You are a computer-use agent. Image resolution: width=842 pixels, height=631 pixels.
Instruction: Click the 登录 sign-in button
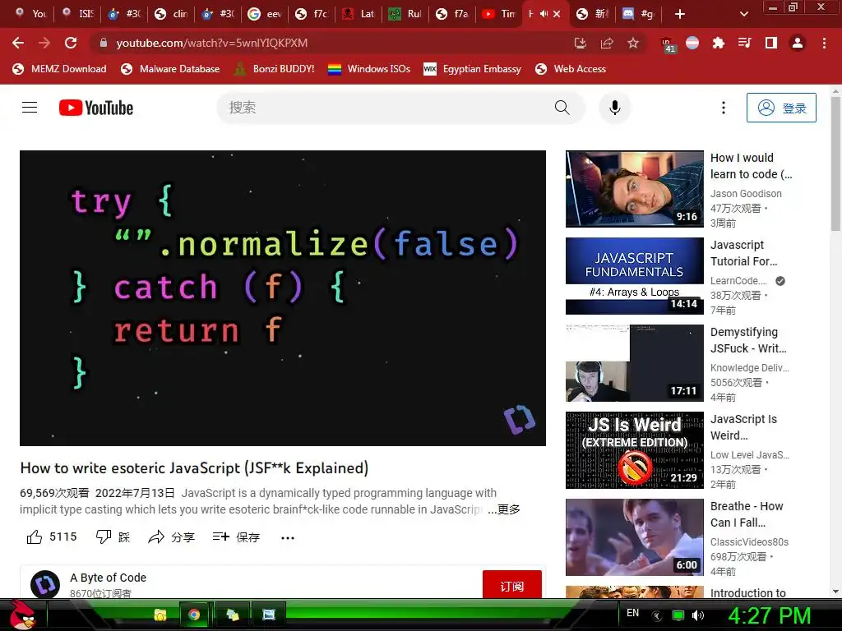coord(781,108)
